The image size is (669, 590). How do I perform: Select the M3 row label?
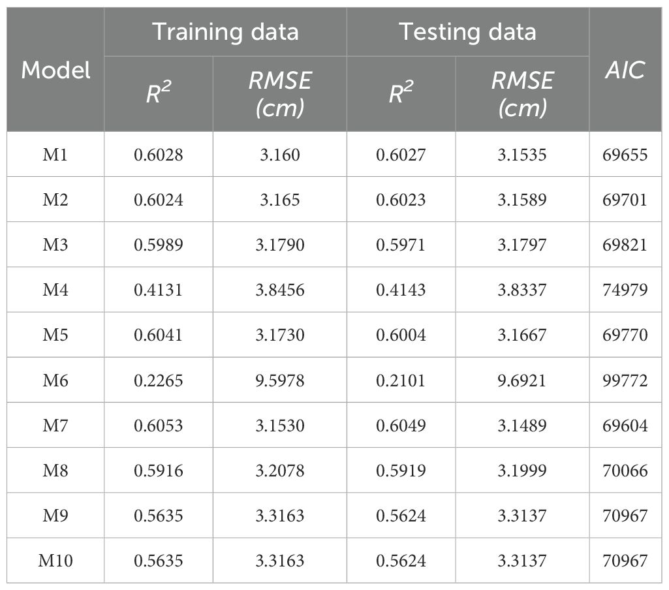click(55, 245)
